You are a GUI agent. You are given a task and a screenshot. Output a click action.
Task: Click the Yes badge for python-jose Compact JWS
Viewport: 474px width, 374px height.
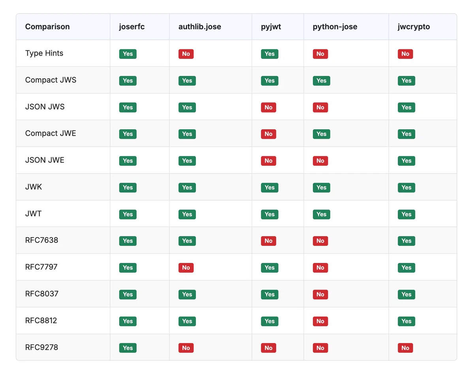322,81
